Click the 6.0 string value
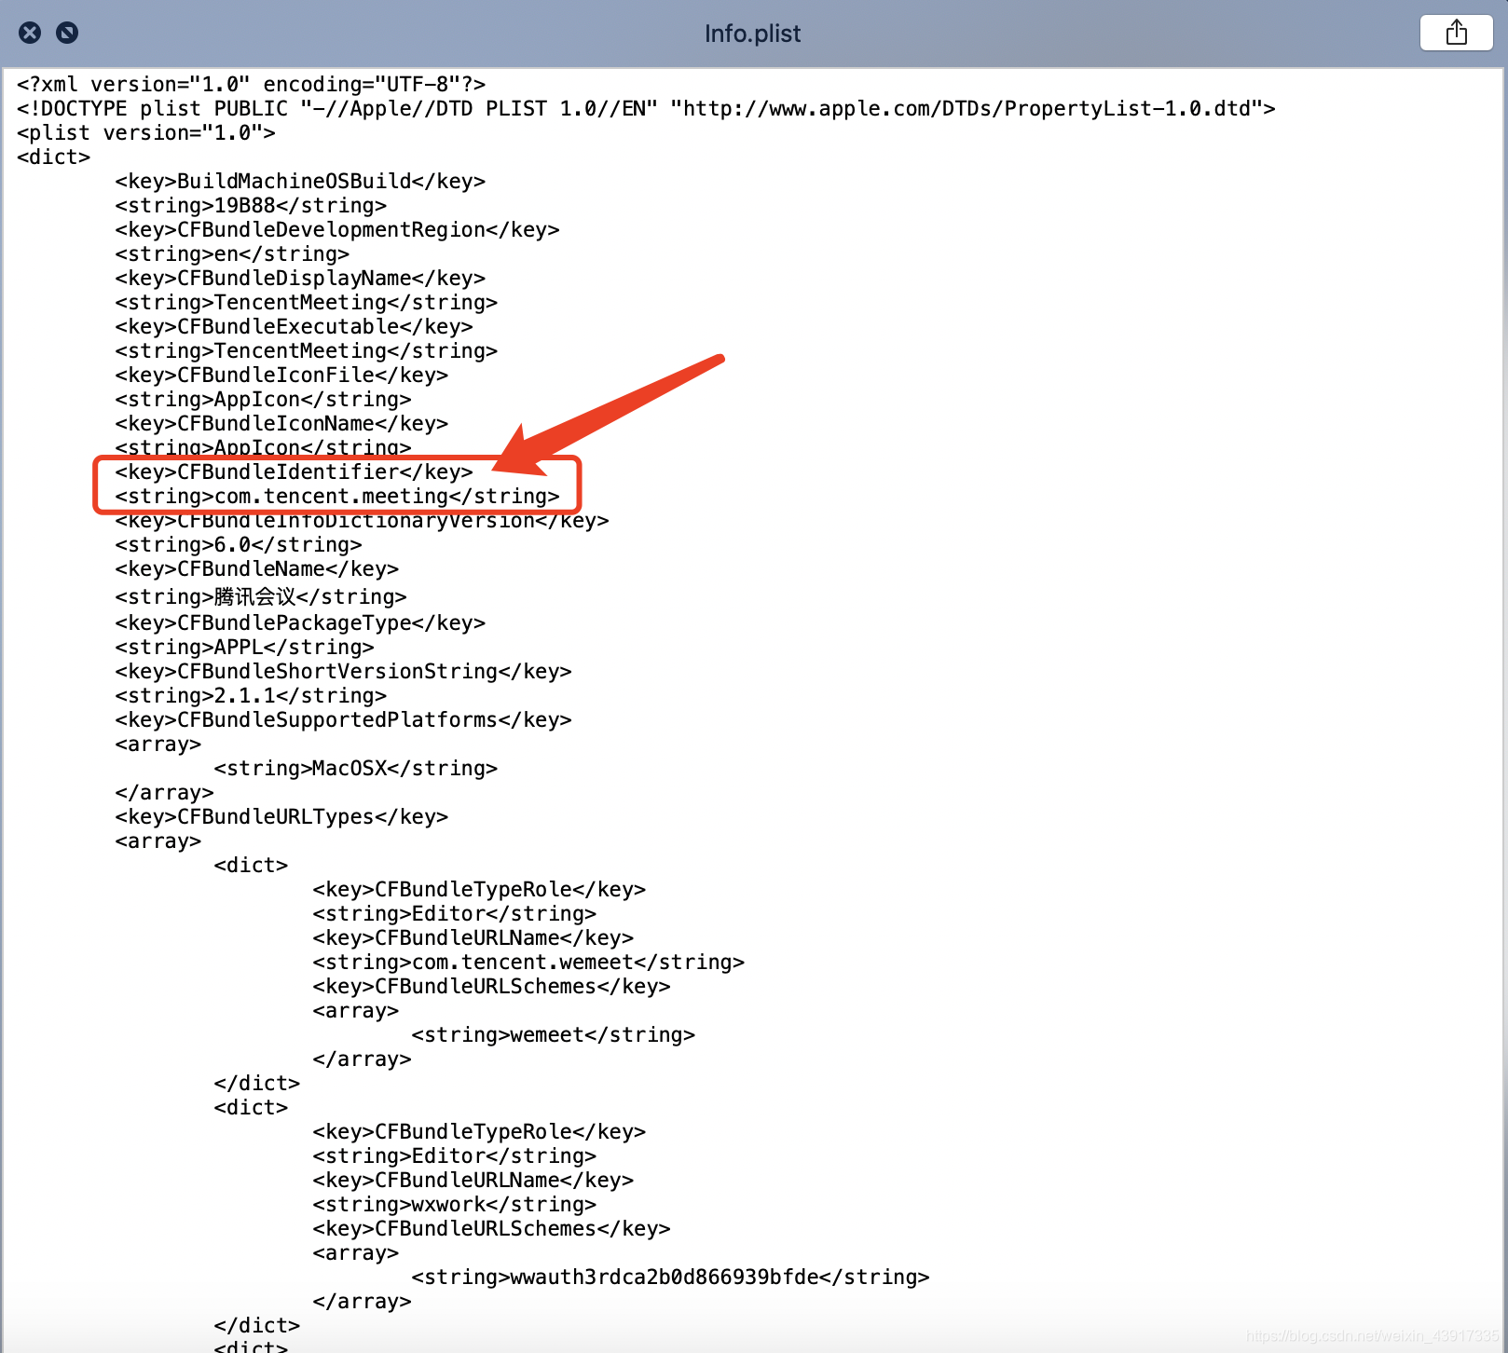The width and height of the screenshot is (1508, 1353). (x=239, y=544)
